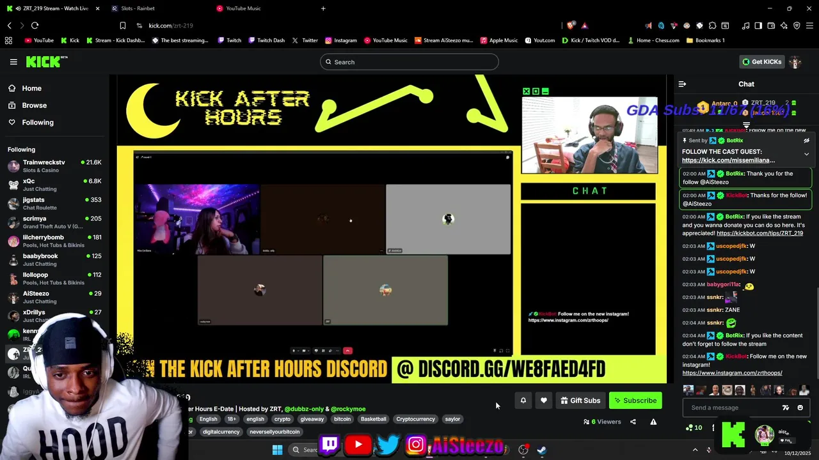The height and width of the screenshot is (460, 819).
Task: Open Brave Rewards triangle icon
Action: pyautogui.click(x=585, y=26)
